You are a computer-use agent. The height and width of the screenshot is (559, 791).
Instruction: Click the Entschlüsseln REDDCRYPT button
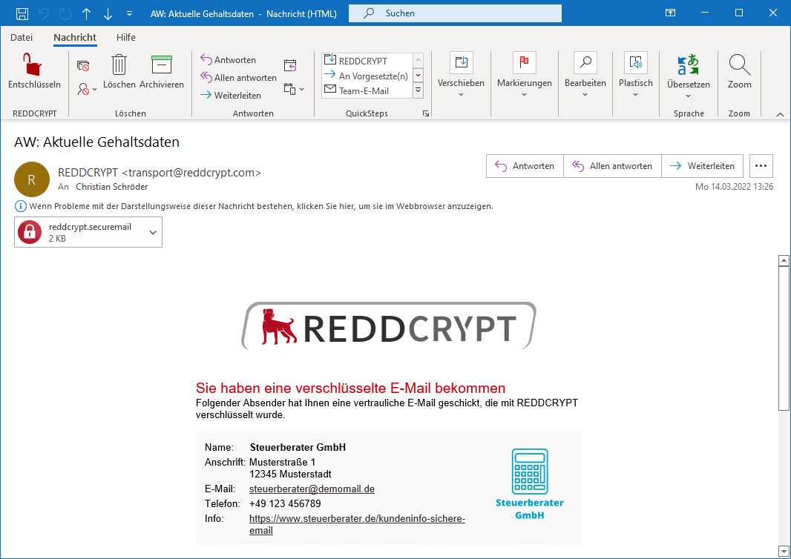coord(34,72)
